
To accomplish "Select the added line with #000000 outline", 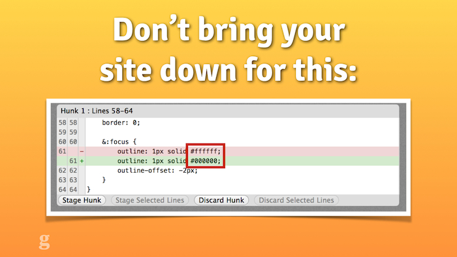I will pos(228,161).
